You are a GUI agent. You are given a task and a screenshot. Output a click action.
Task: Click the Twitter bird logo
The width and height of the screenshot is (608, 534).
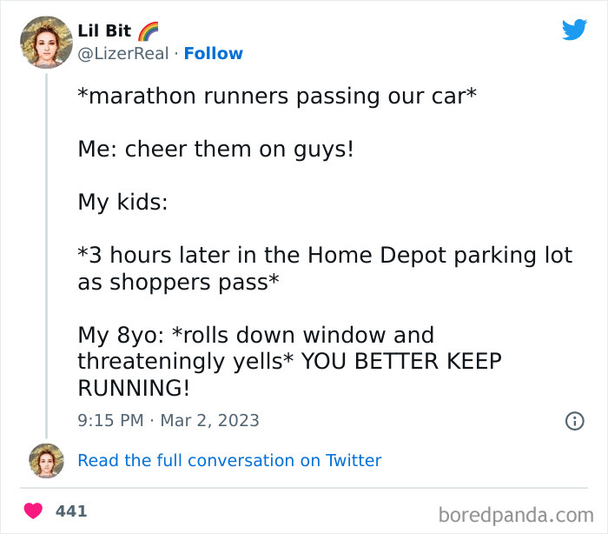pyautogui.click(x=574, y=29)
